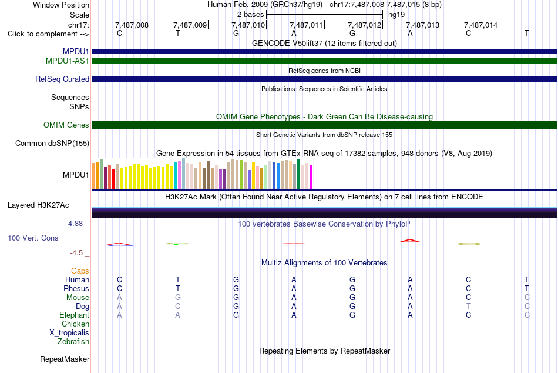Click the dark brown bar in GTEx chart
Image resolution: width=558 pixels, height=373 pixels.
pos(208,175)
